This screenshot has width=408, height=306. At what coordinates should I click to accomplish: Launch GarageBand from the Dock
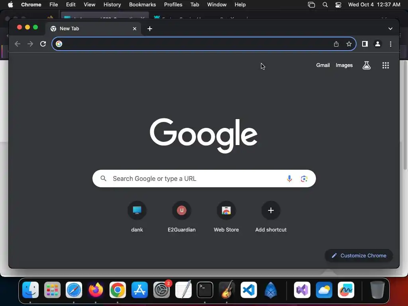click(x=227, y=290)
